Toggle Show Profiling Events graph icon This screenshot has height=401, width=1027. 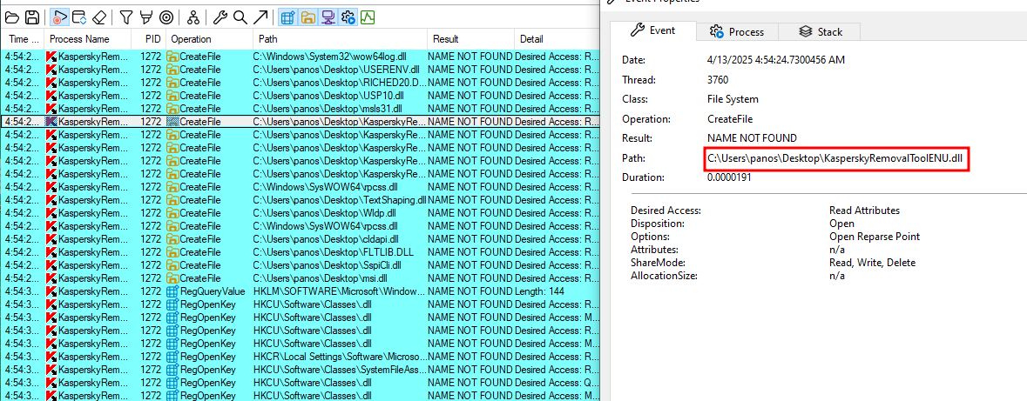tap(368, 17)
